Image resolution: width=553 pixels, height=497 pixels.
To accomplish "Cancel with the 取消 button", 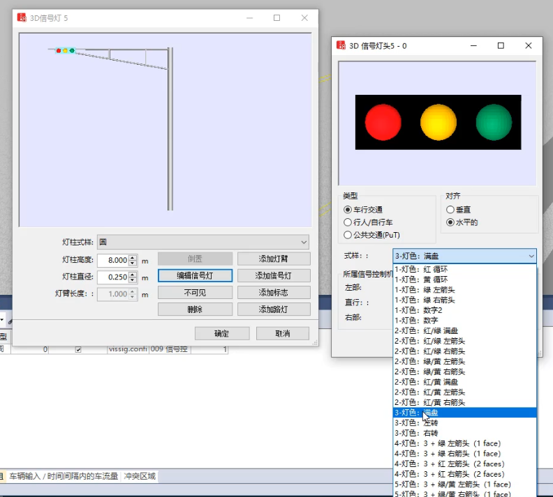I will [x=283, y=333].
